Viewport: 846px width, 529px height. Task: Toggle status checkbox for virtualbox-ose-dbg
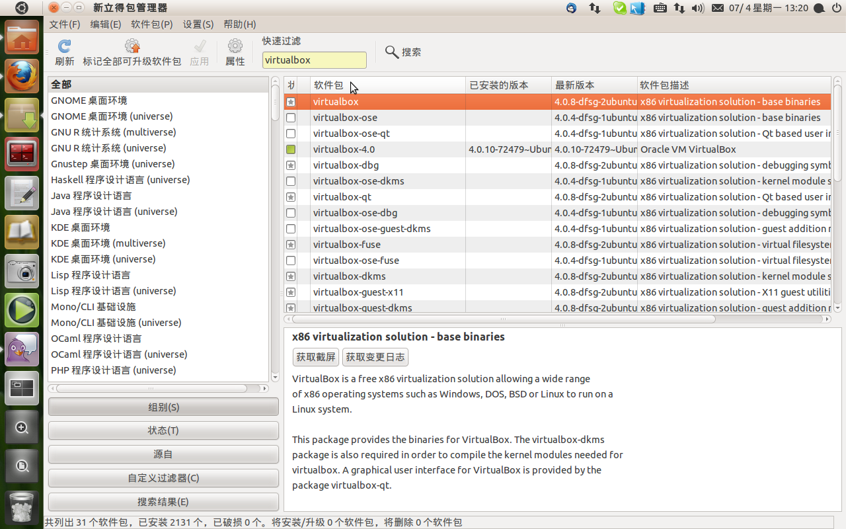(x=291, y=213)
